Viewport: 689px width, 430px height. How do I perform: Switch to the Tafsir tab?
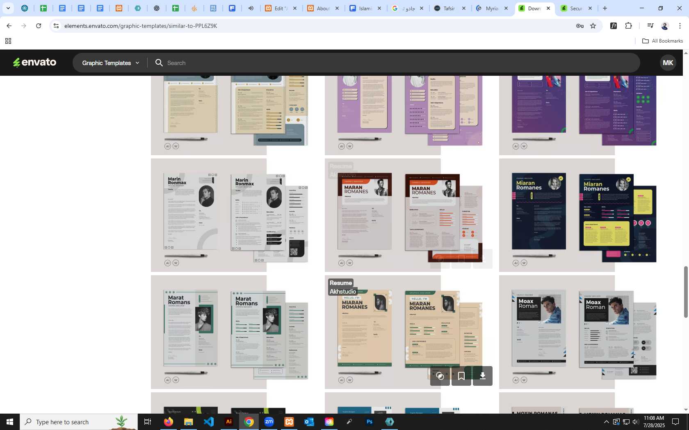coord(450,8)
